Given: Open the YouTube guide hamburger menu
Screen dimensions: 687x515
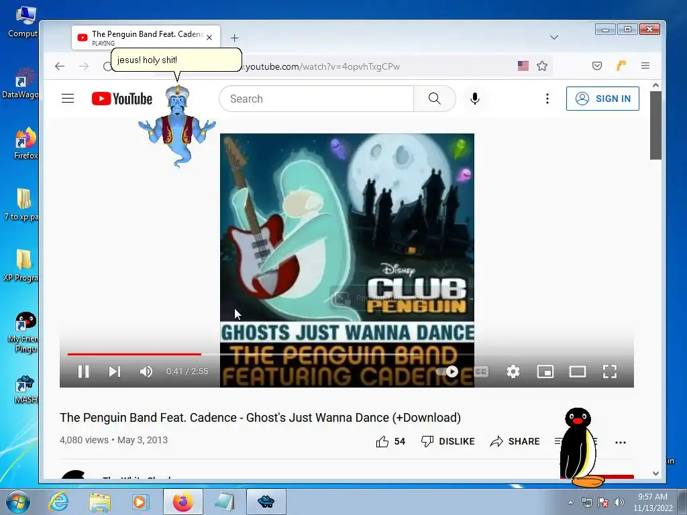Looking at the screenshot, I should (68, 99).
